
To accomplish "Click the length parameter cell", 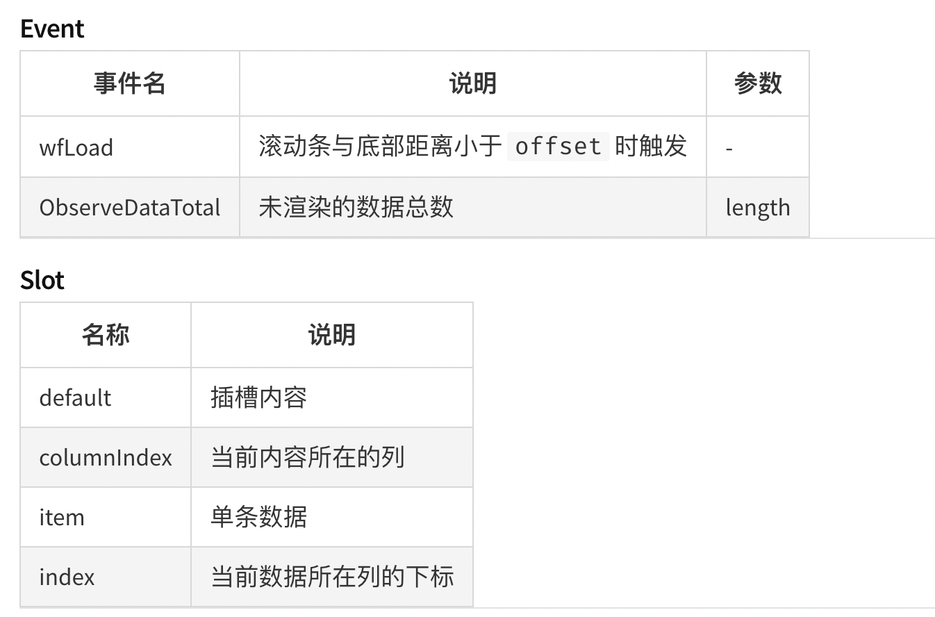I will pos(758,207).
